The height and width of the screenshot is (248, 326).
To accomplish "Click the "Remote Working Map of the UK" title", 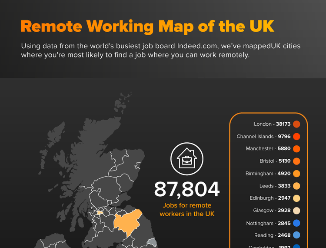I will click(x=147, y=27).
